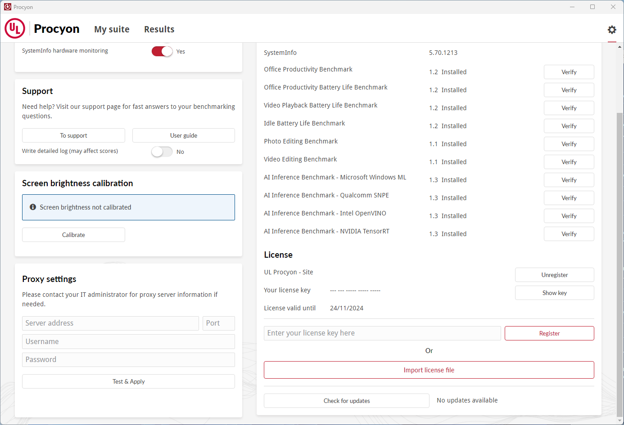Screen dimensions: 624x425
Task: Click the Support section heading
Action: coord(37,91)
